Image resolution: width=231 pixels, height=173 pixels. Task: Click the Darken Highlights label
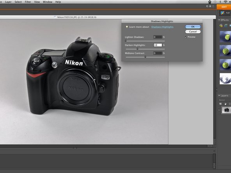point(135,45)
